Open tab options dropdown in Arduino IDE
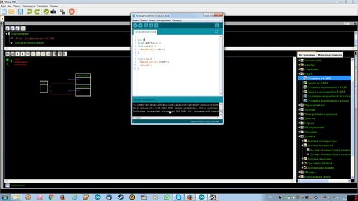Screen dimensions: 358x201 click(x=216, y=32)
